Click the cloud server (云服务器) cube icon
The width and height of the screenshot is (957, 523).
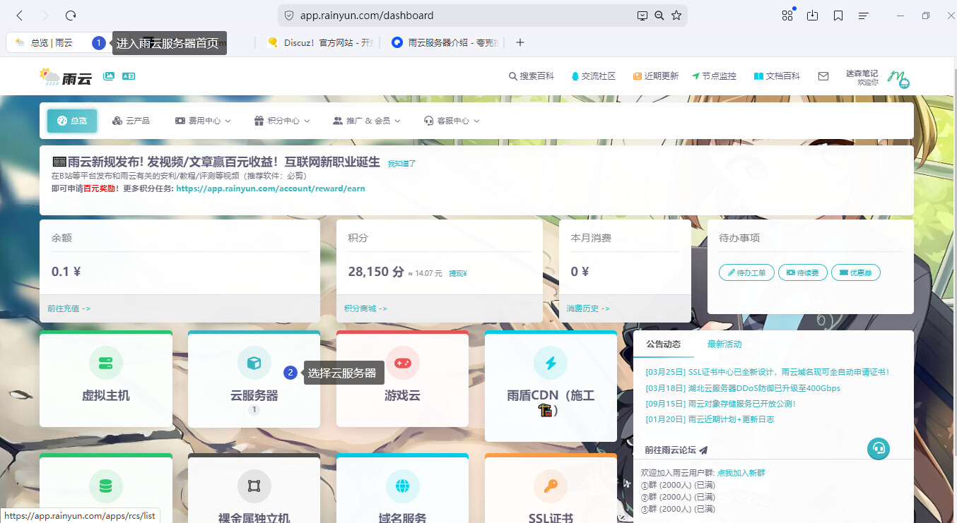(254, 363)
